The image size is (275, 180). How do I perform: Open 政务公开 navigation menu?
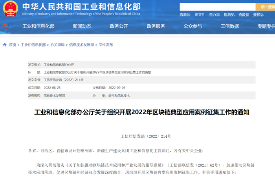coord(119,26)
